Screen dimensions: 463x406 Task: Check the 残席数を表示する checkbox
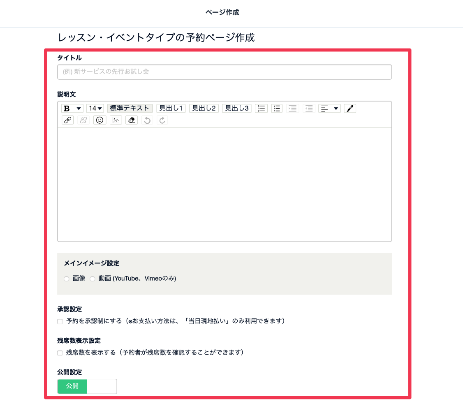(x=60, y=353)
